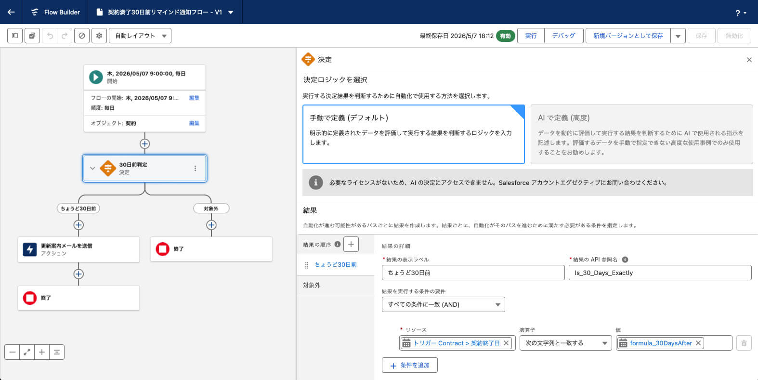The width and height of the screenshot is (758, 380).
Task: Click the rightmost canvas control lines icon
Action: (57, 352)
